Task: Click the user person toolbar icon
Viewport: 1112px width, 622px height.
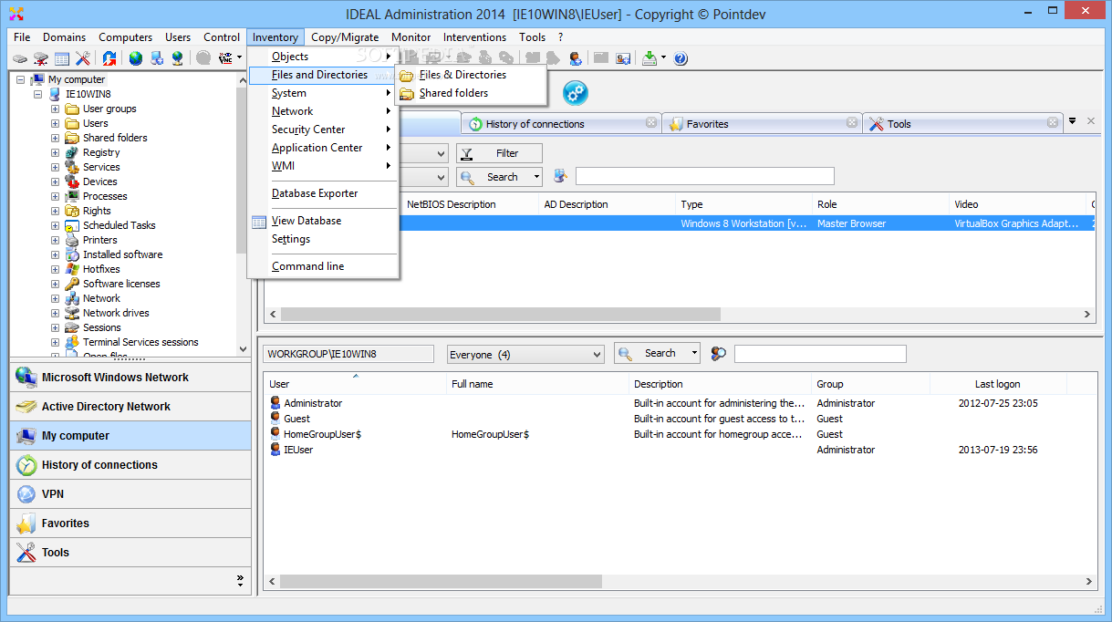Action: 576,58
